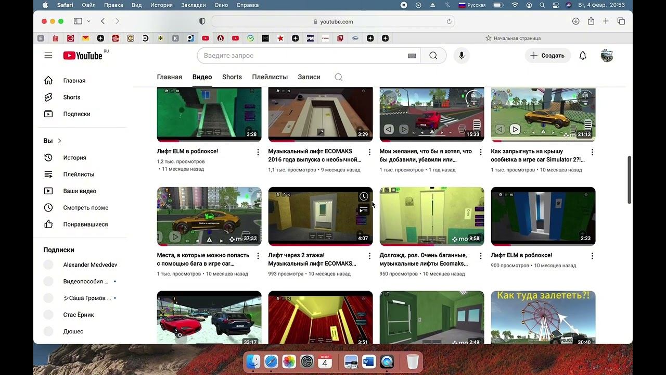Open Safari sidebar dropdown arrow
Image resolution: width=666 pixels, height=375 pixels.
[89, 21]
